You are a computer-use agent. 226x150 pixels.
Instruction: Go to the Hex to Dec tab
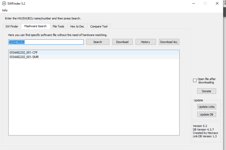[x=77, y=26]
